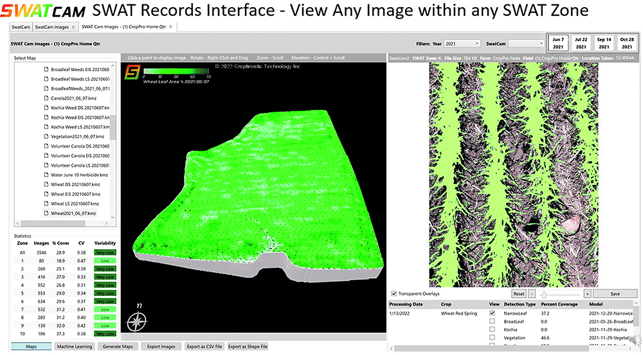The width and height of the screenshot is (643, 355).
Task: Click the Very Low variability swatch for zone All
Action: (105, 253)
